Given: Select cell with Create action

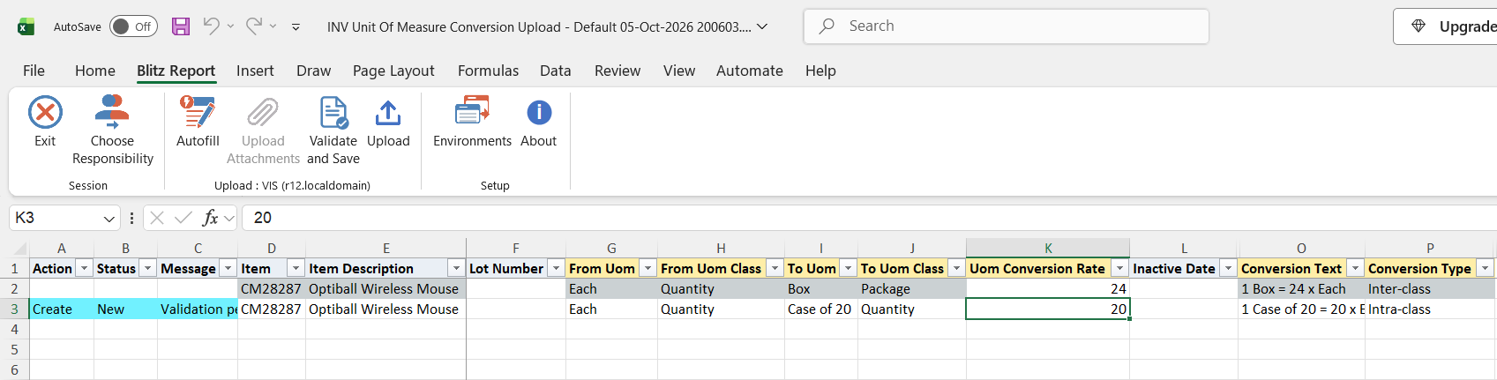Looking at the screenshot, I should tap(62, 309).
